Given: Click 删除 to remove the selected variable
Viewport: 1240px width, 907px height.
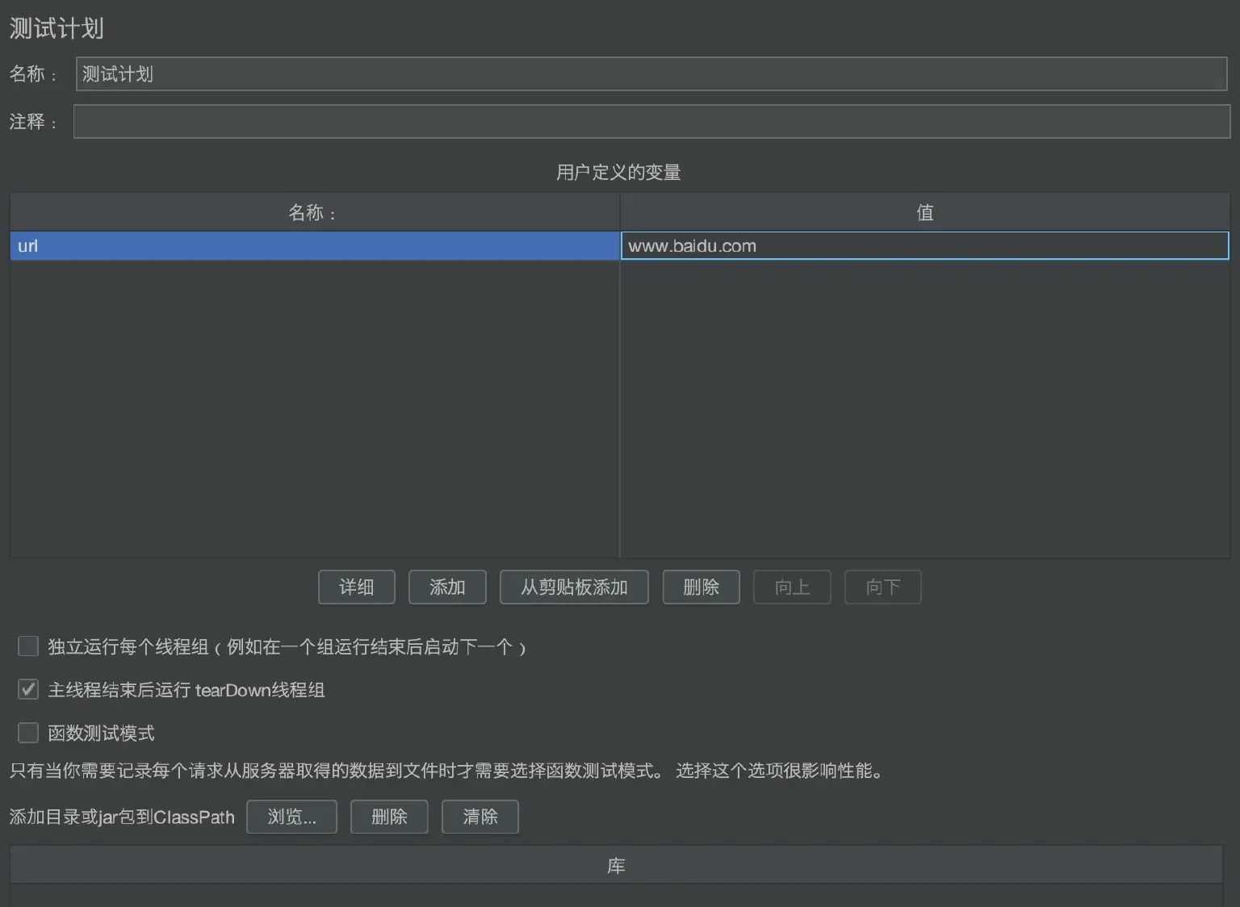Looking at the screenshot, I should [701, 587].
